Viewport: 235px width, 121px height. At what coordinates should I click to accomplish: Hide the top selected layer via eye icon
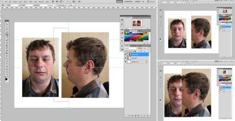pyautogui.click(x=125, y=54)
